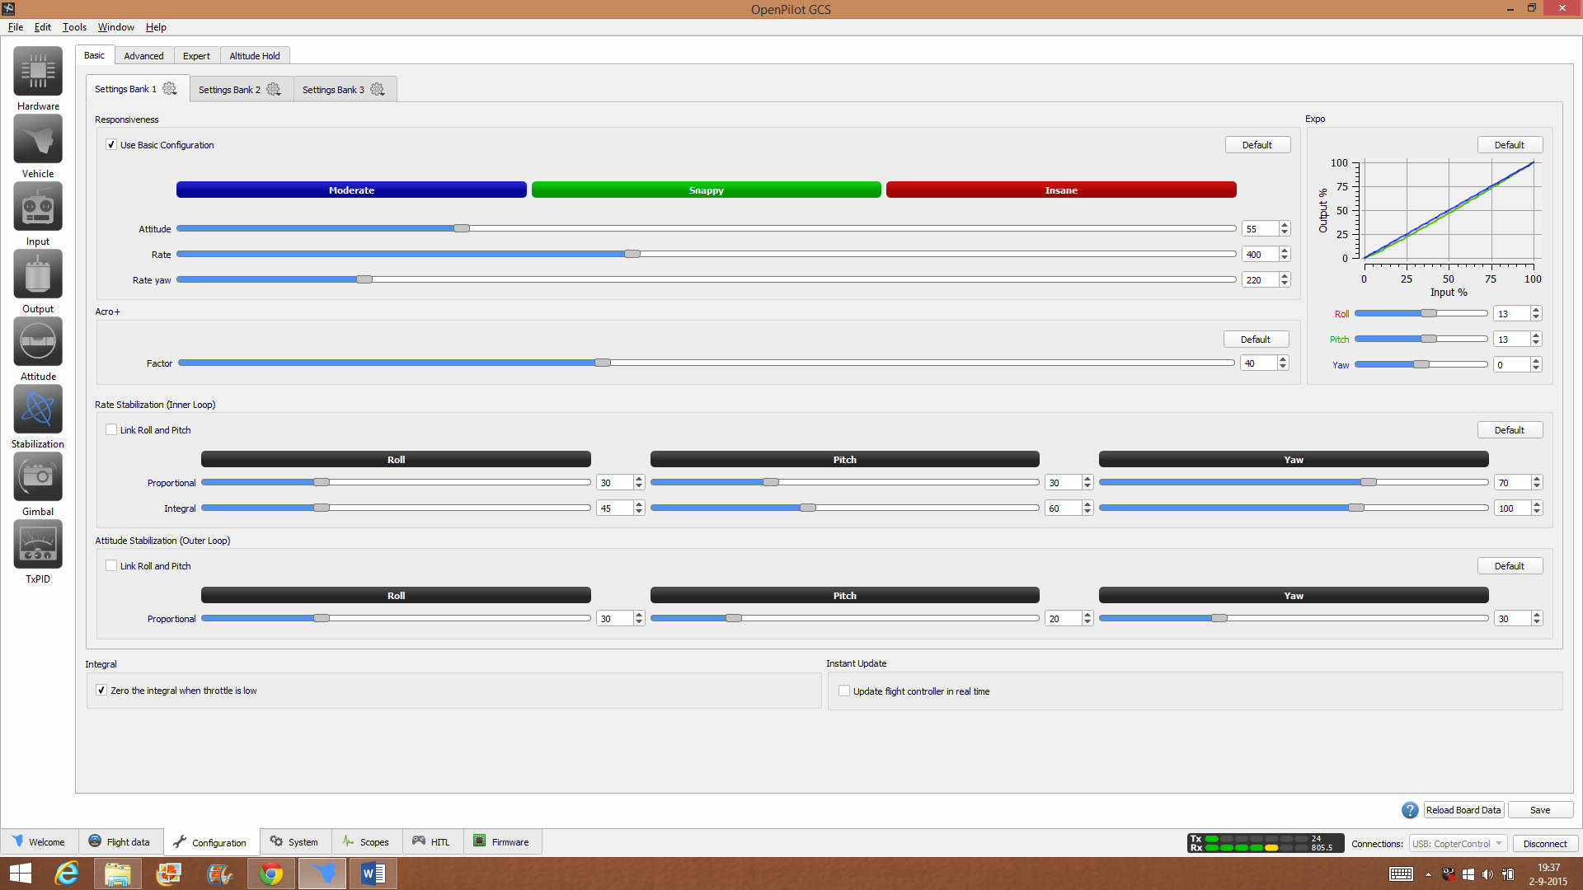
Task: Click the gear icon on Settings Bank 1
Action: (x=170, y=89)
